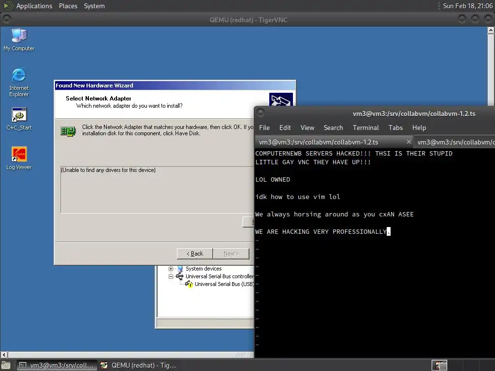The image size is (495, 371).
Task: Collapse the Universal Serial Bus controllers node
Action: (171, 276)
